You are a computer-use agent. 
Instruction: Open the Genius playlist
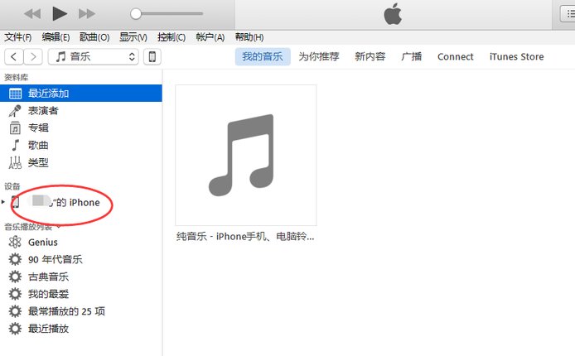coord(42,243)
